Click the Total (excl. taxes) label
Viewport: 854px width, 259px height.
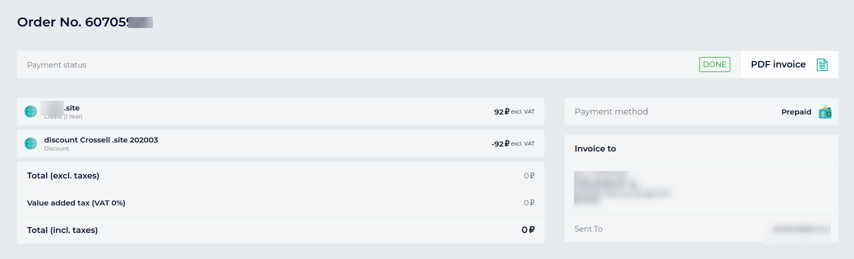click(63, 175)
